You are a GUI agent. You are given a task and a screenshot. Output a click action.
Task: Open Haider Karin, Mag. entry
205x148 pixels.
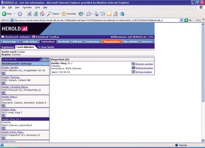point(13,132)
